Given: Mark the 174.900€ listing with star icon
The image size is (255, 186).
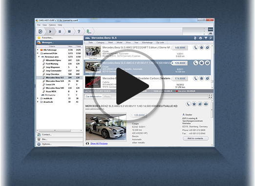Looking at the screenshot, I should (x=202, y=78).
